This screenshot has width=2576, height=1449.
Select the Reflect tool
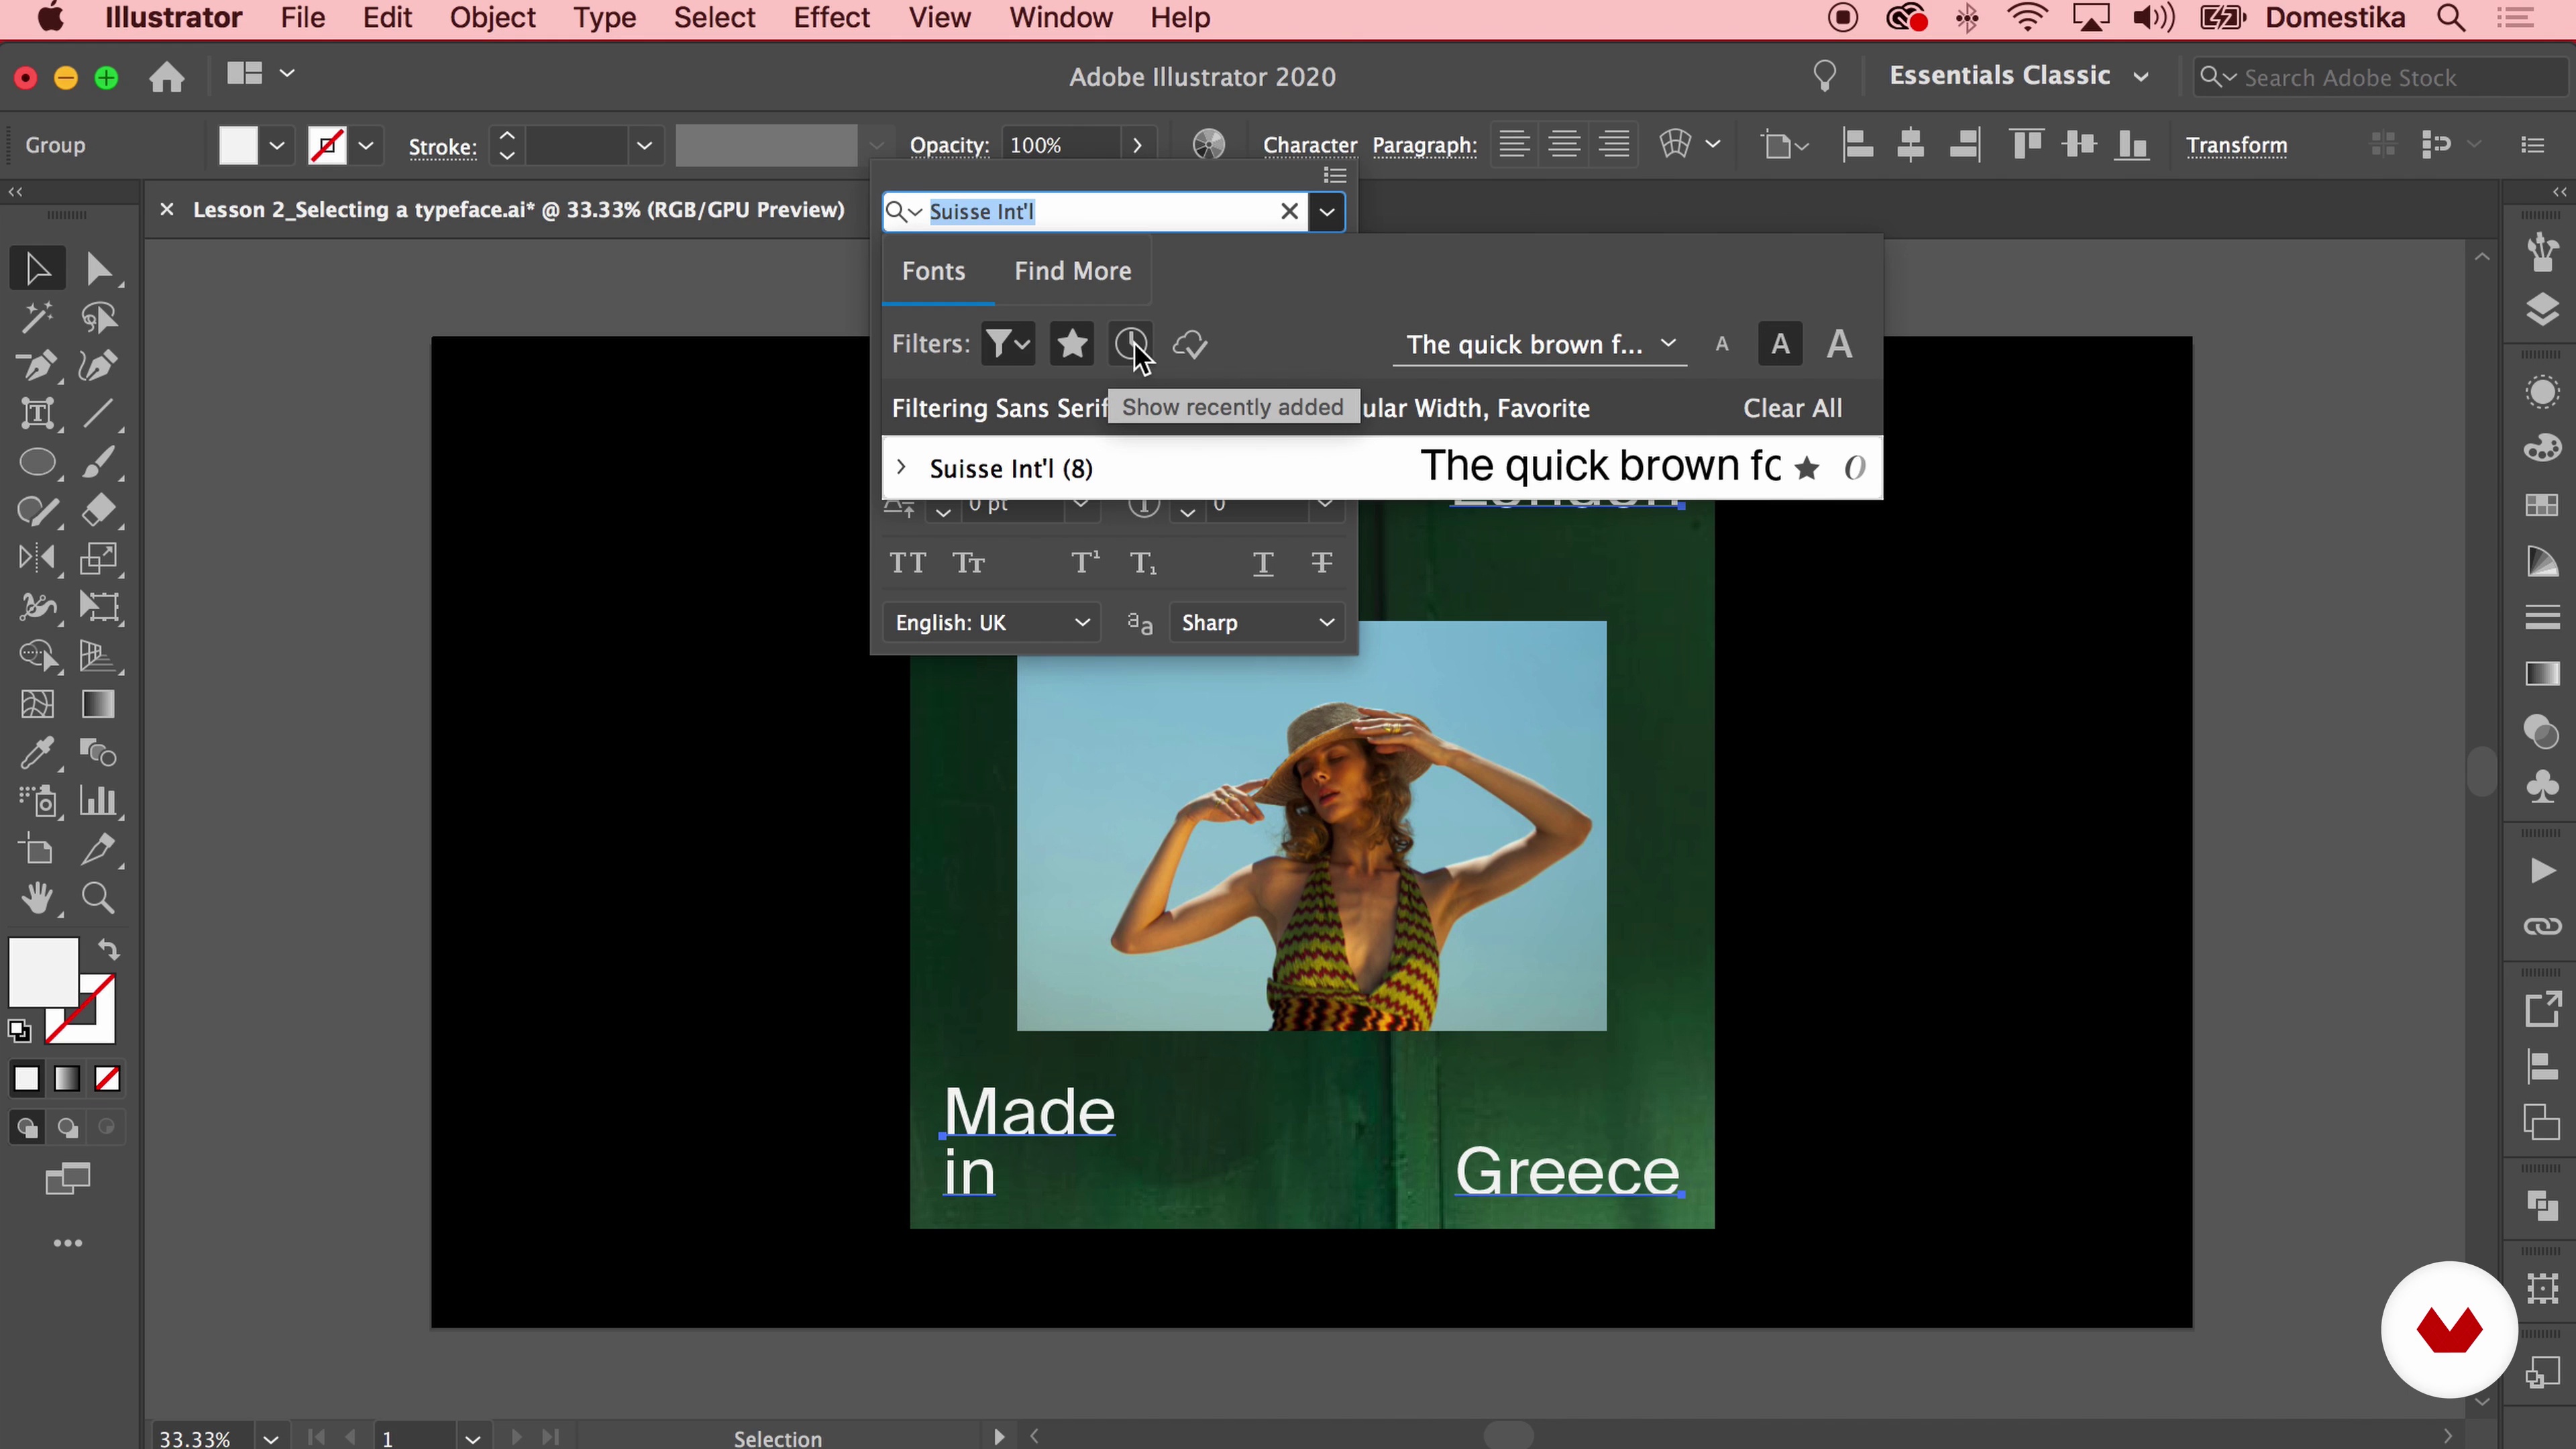pos(37,558)
